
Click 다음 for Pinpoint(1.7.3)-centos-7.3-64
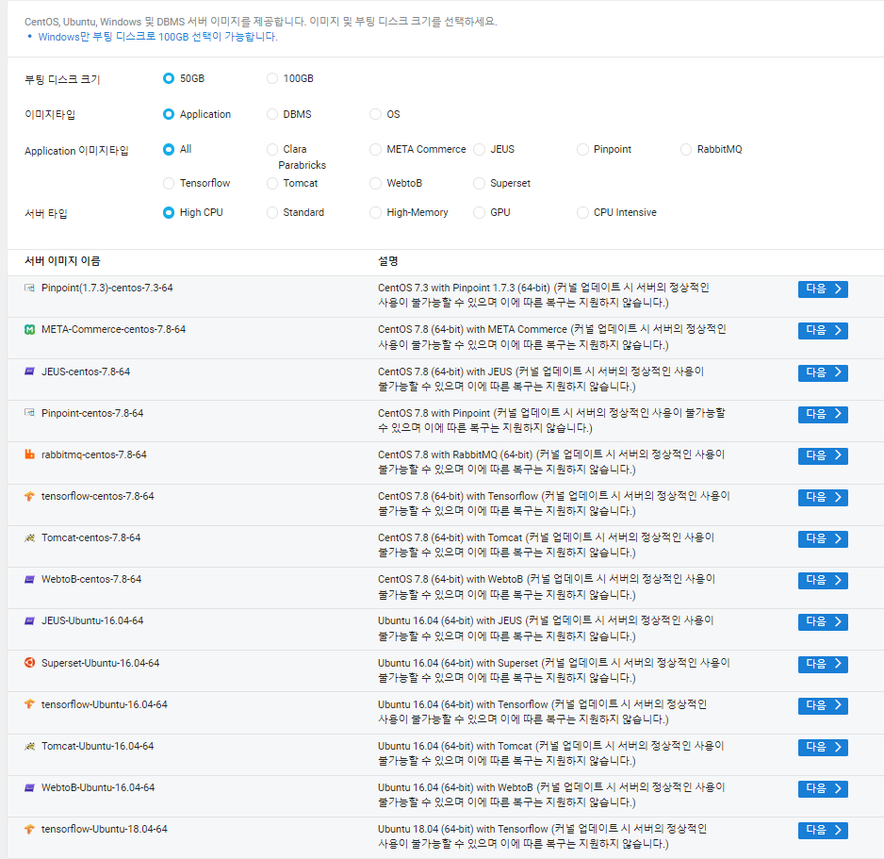823,289
